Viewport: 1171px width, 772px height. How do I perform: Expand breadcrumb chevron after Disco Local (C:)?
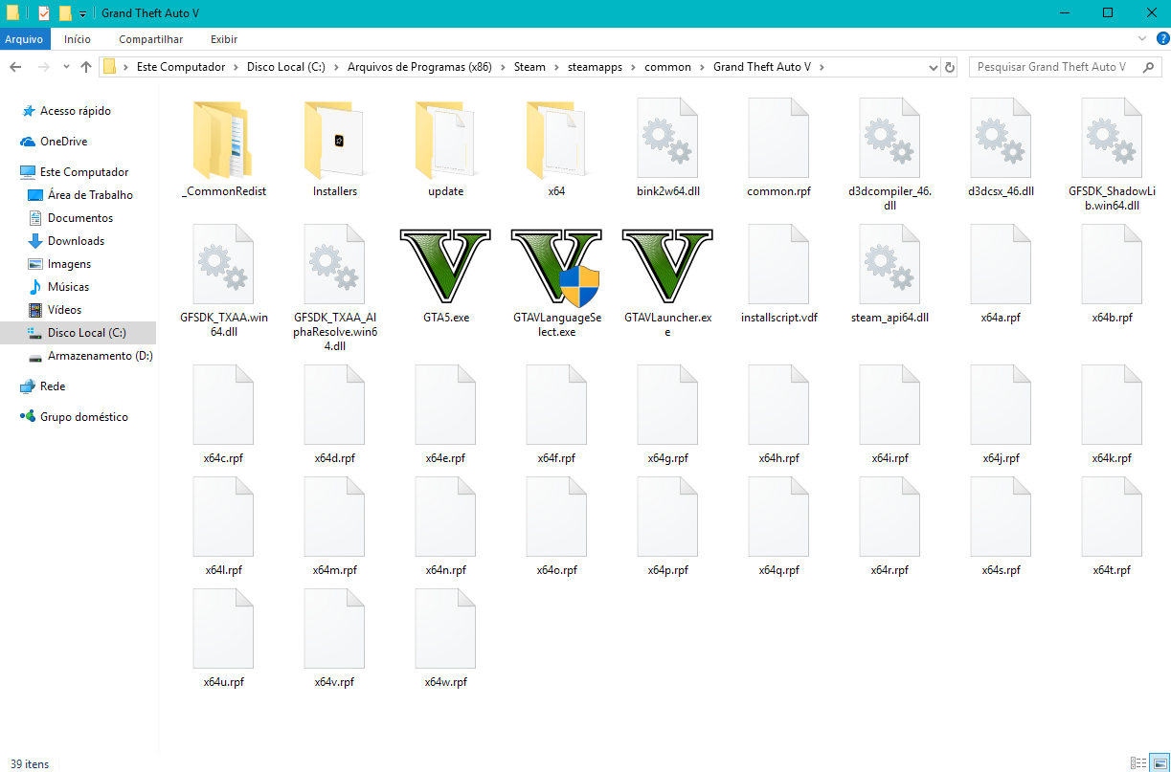[x=336, y=67]
